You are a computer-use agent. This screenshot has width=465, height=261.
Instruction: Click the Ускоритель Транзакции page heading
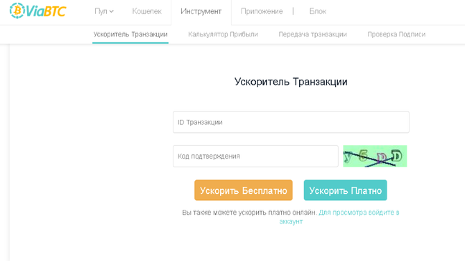291,82
